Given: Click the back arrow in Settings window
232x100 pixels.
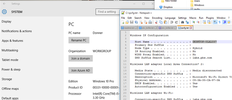Looking at the screenshot, I should click(4, 4).
